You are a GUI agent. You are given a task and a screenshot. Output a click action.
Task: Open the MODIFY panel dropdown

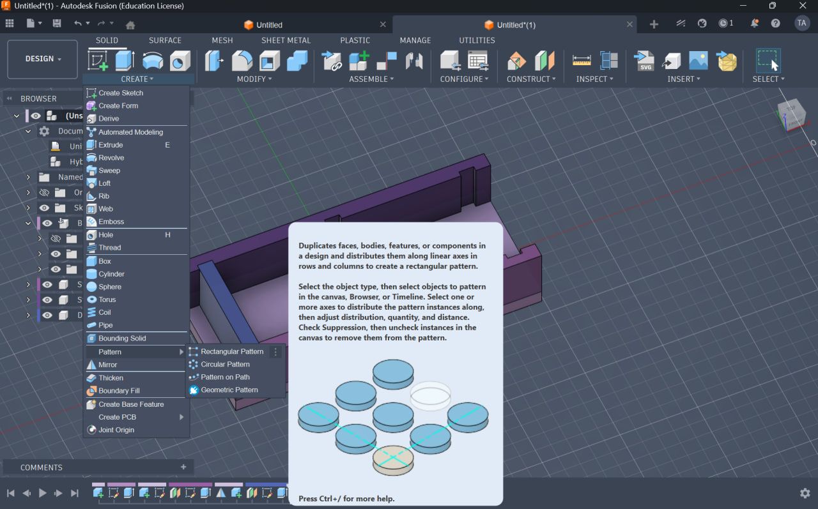pos(254,79)
